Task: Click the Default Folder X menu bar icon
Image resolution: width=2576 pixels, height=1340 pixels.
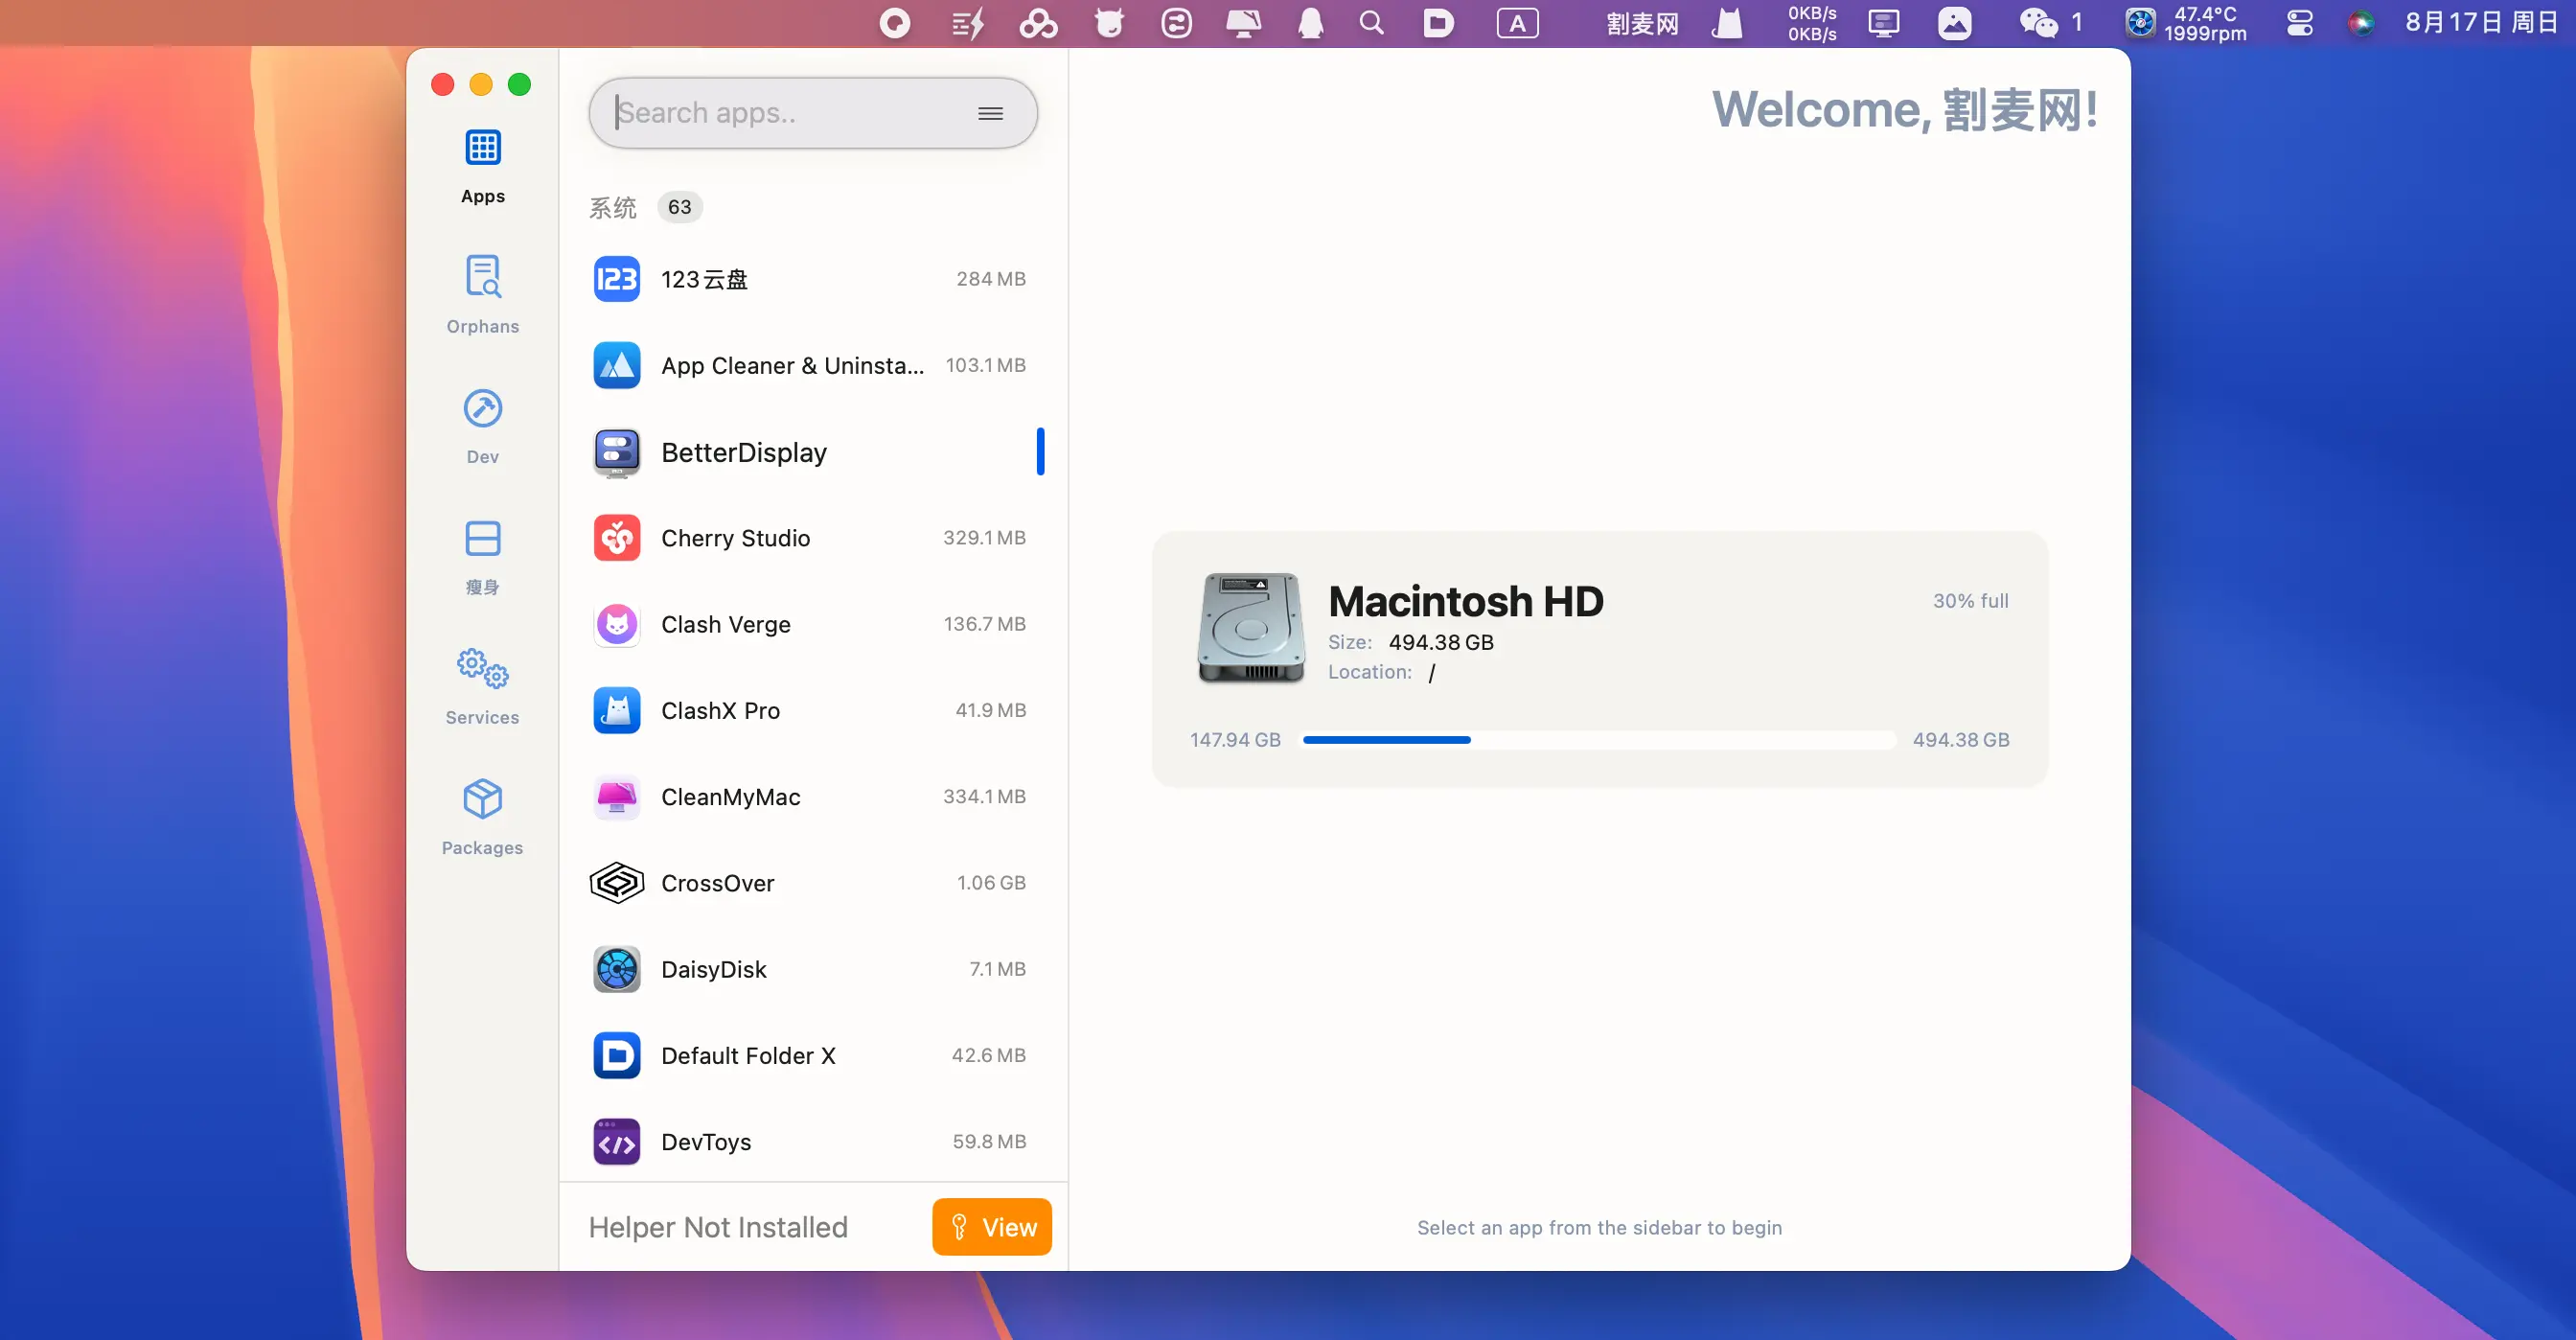Action: [x=1438, y=22]
